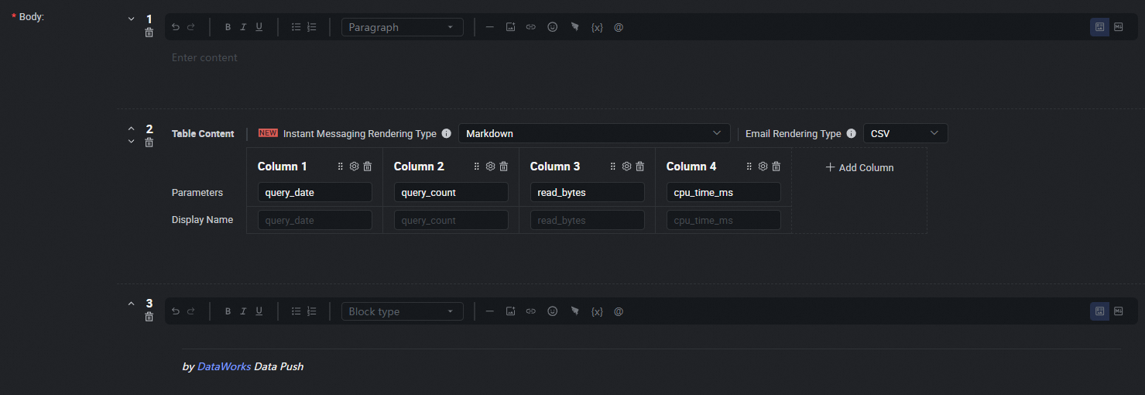Collapse body block 1 with chevron
The width and height of the screenshot is (1145, 395).
click(131, 19)
